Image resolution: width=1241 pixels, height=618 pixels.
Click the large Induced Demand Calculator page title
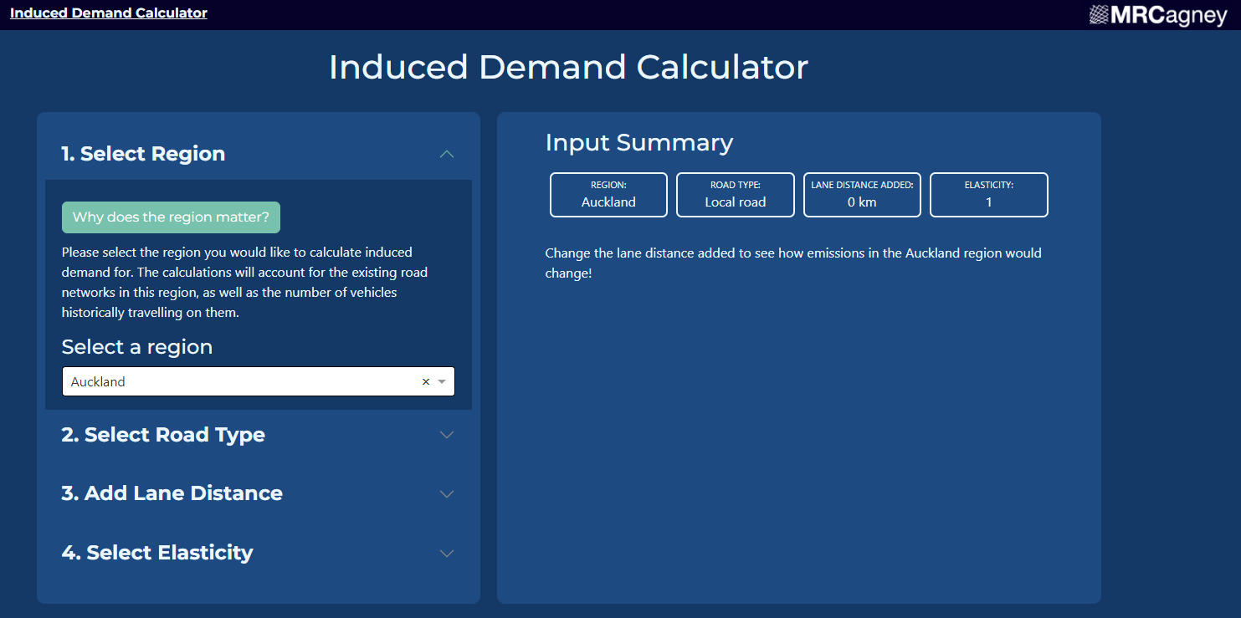[568, 68]
